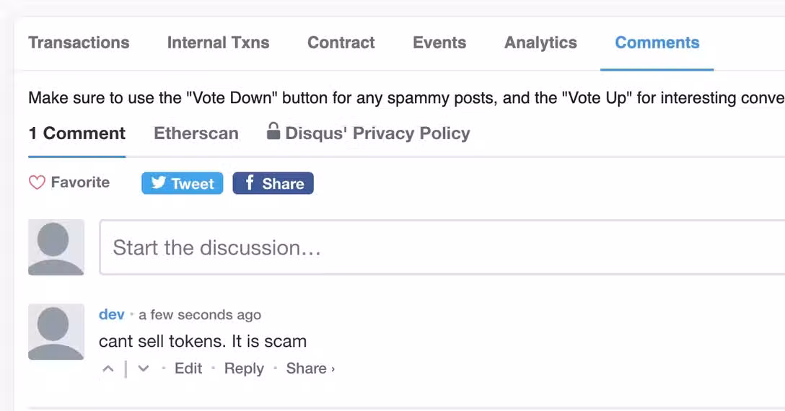The width and height of the screenshot is (785, 411).
Task: Select the 1 Comment tab
Action: [76, 133]
